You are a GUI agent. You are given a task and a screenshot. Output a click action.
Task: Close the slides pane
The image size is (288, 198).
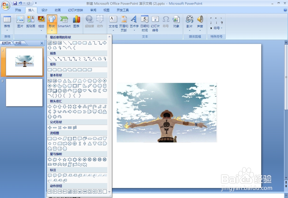point(42,43)
